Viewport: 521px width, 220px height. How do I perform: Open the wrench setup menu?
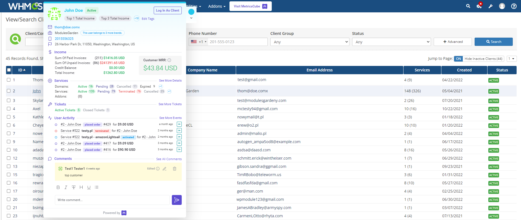(x=491, y=6)
